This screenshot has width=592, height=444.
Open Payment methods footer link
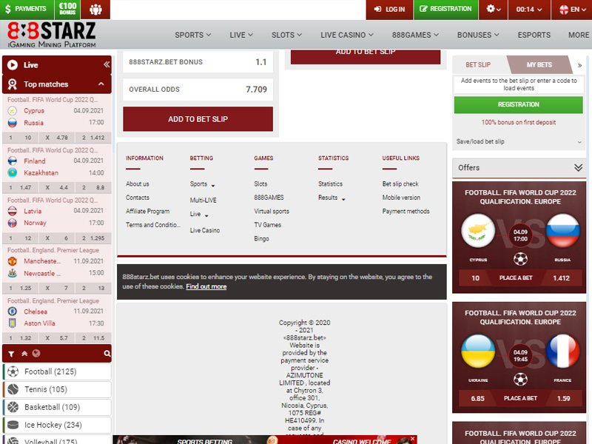click(406, 212)
